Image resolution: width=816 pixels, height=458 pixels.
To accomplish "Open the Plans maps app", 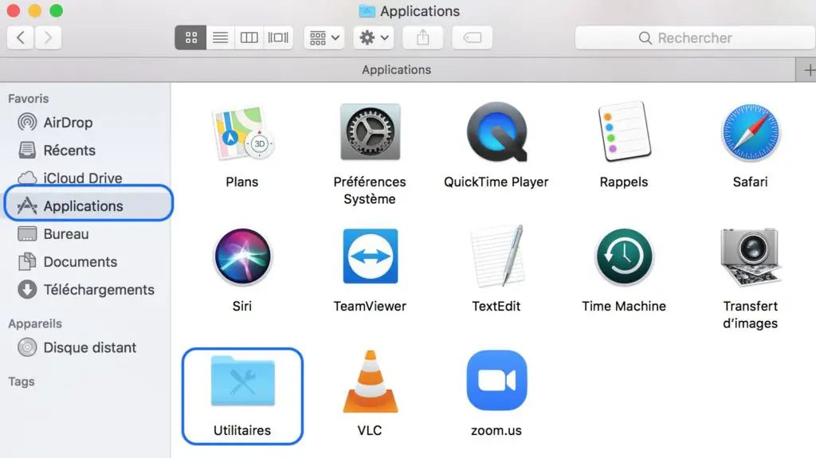I will [242, 133].
